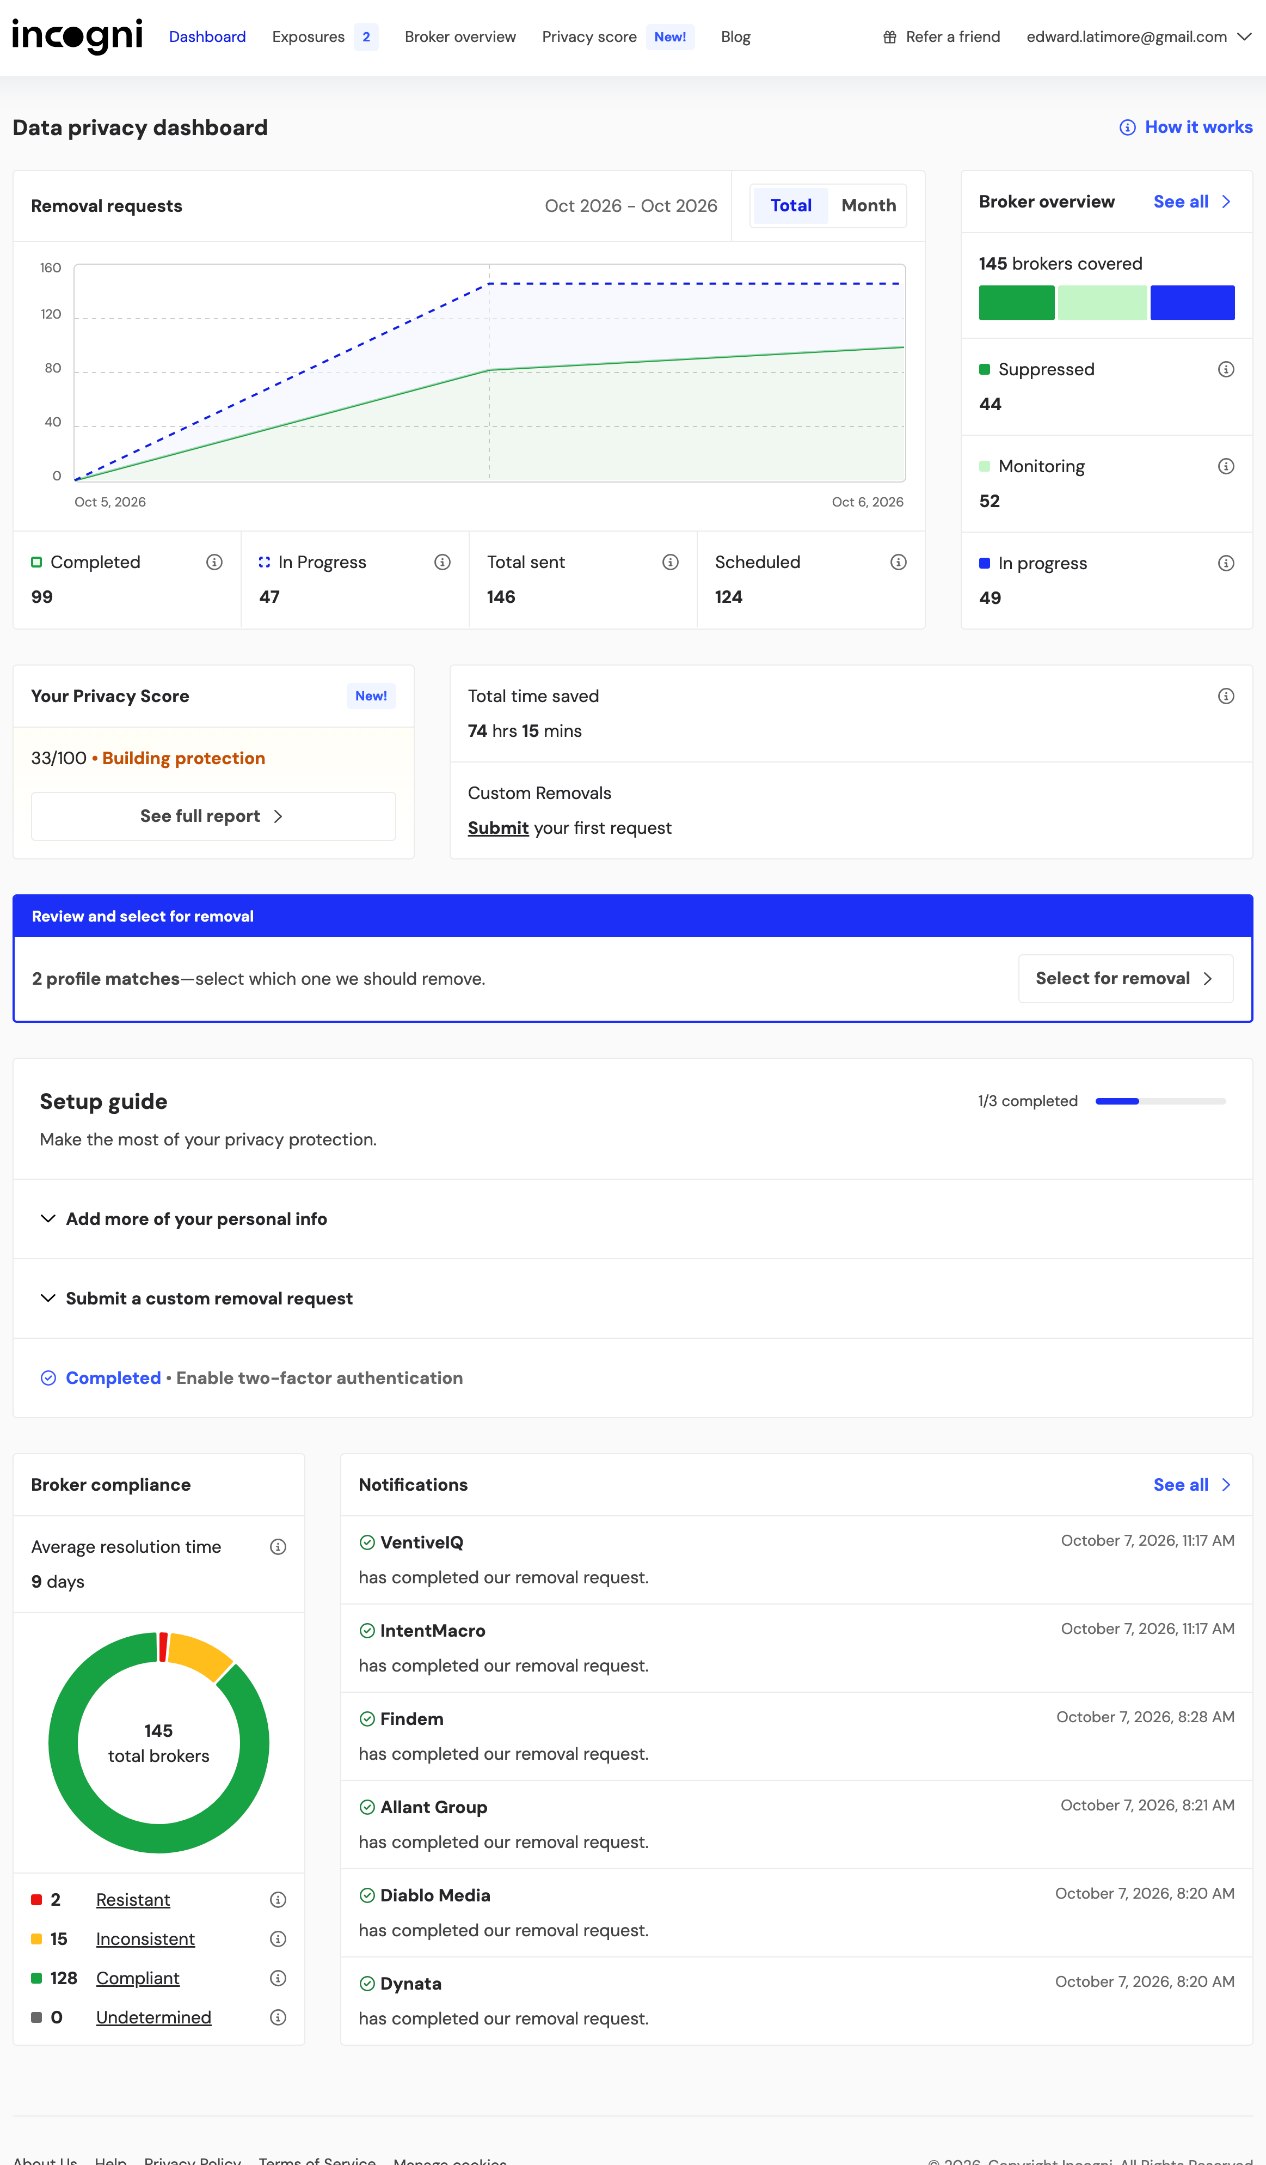
Task: Show info for Completed requests
Action: pyautogui.click(x=214, y=562)
